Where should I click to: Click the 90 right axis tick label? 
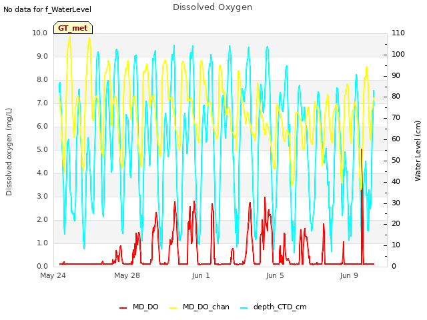[x=396, y=75]
